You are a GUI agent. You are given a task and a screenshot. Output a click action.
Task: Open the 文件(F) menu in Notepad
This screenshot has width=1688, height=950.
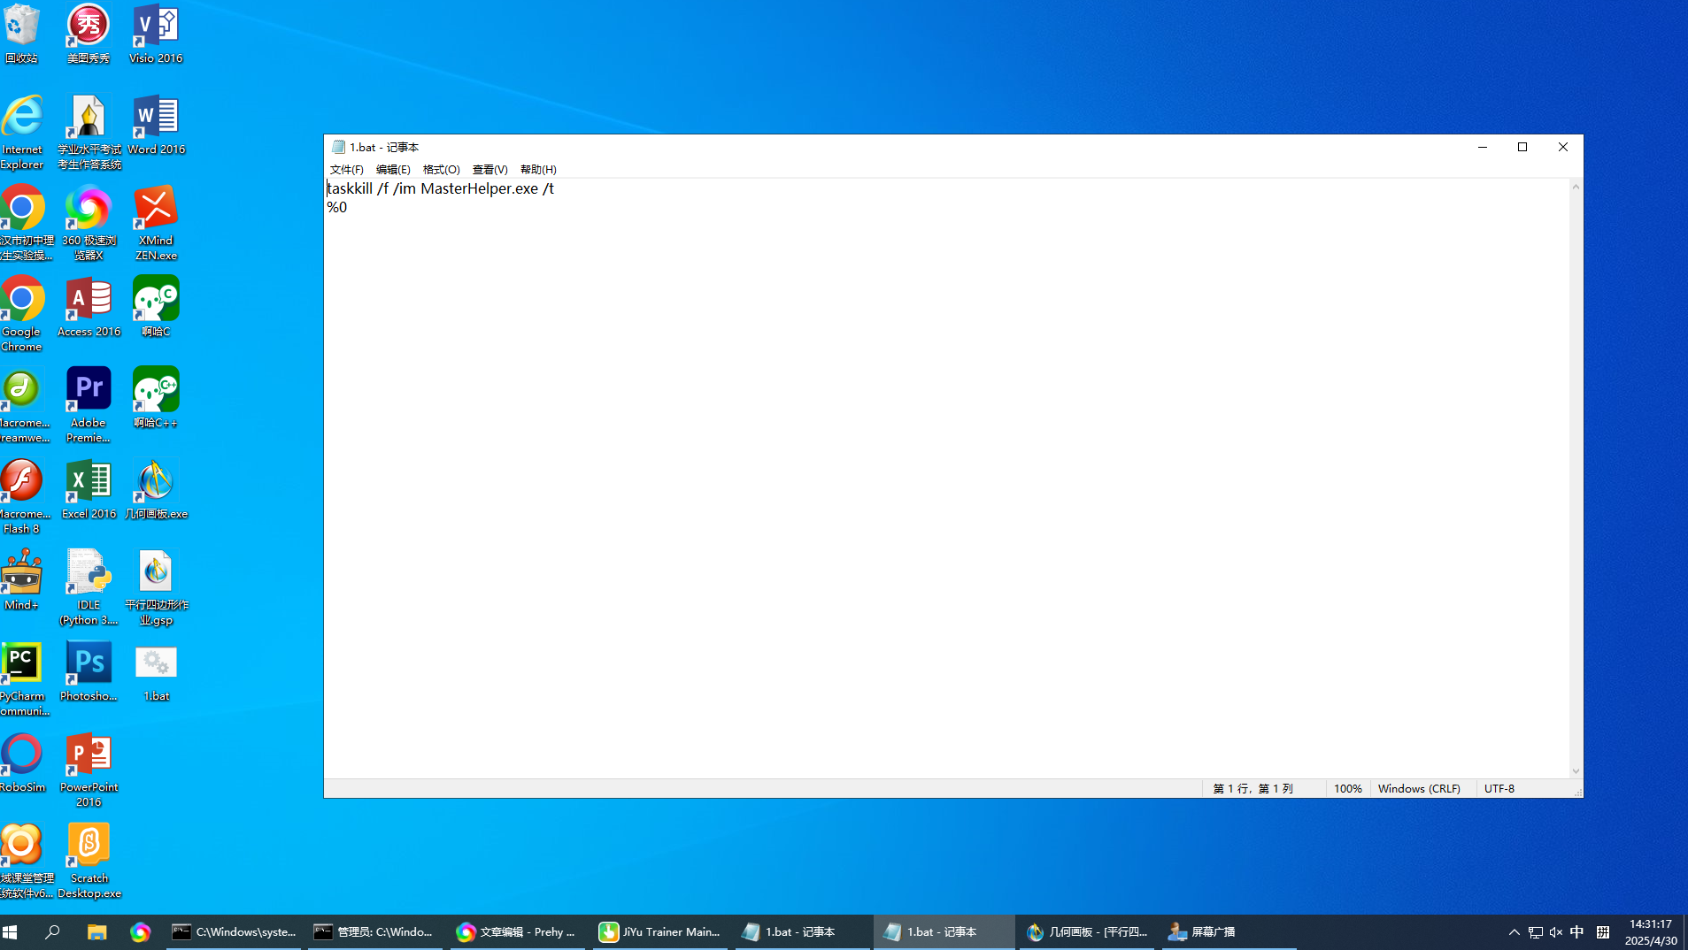point(346,170)
